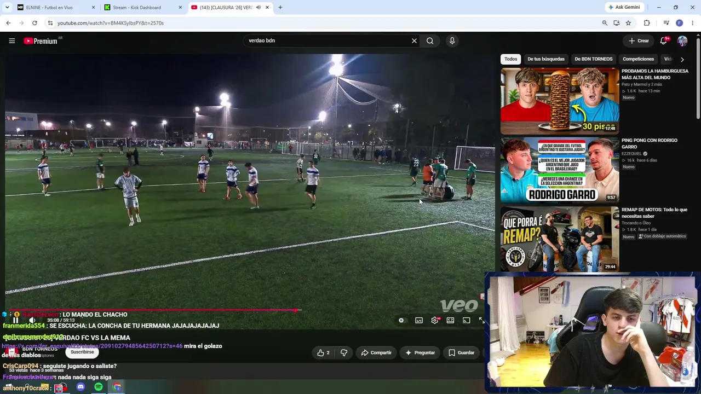
Task: Open the tallest hamburger video thumbnail
Action: pos(560,101)
